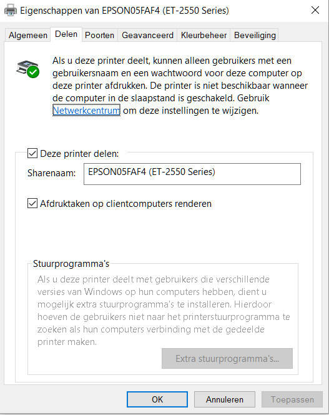Screen dimensions: 329x415
Task: Open the Poorten tab
Action: click(99, 35)
